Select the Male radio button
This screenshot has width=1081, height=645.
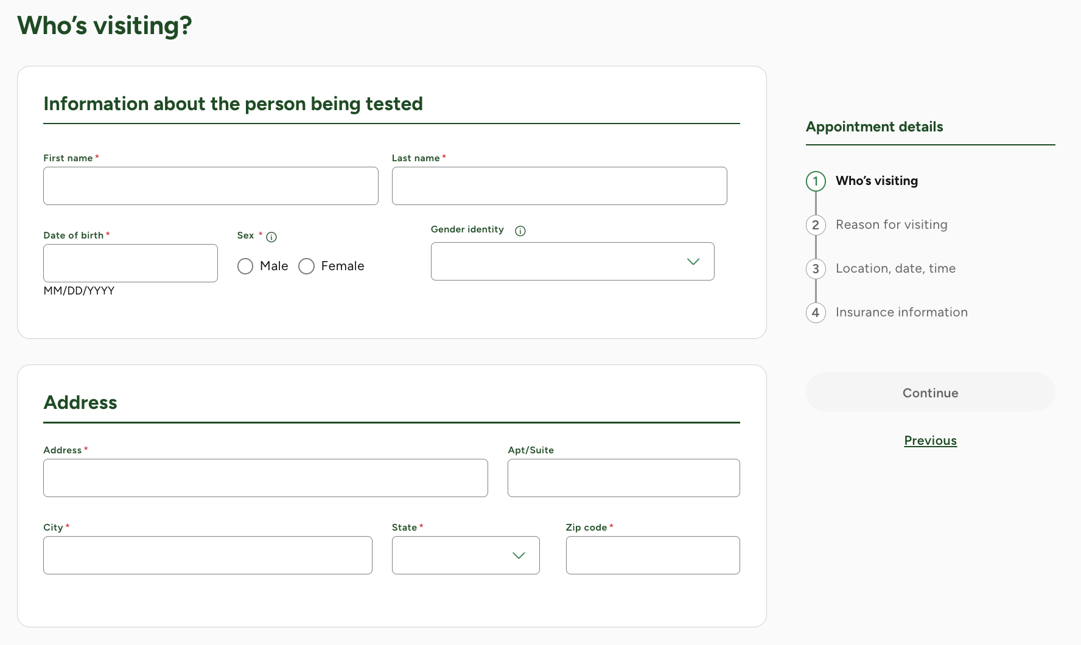[245, 267]
